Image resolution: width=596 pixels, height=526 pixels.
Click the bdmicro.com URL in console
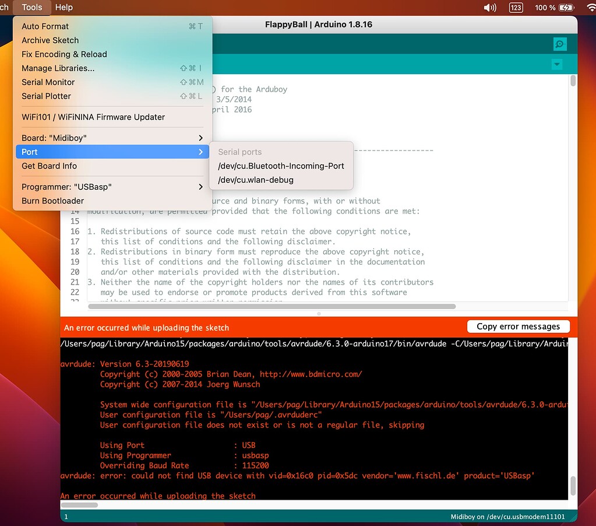pos(311,374)
